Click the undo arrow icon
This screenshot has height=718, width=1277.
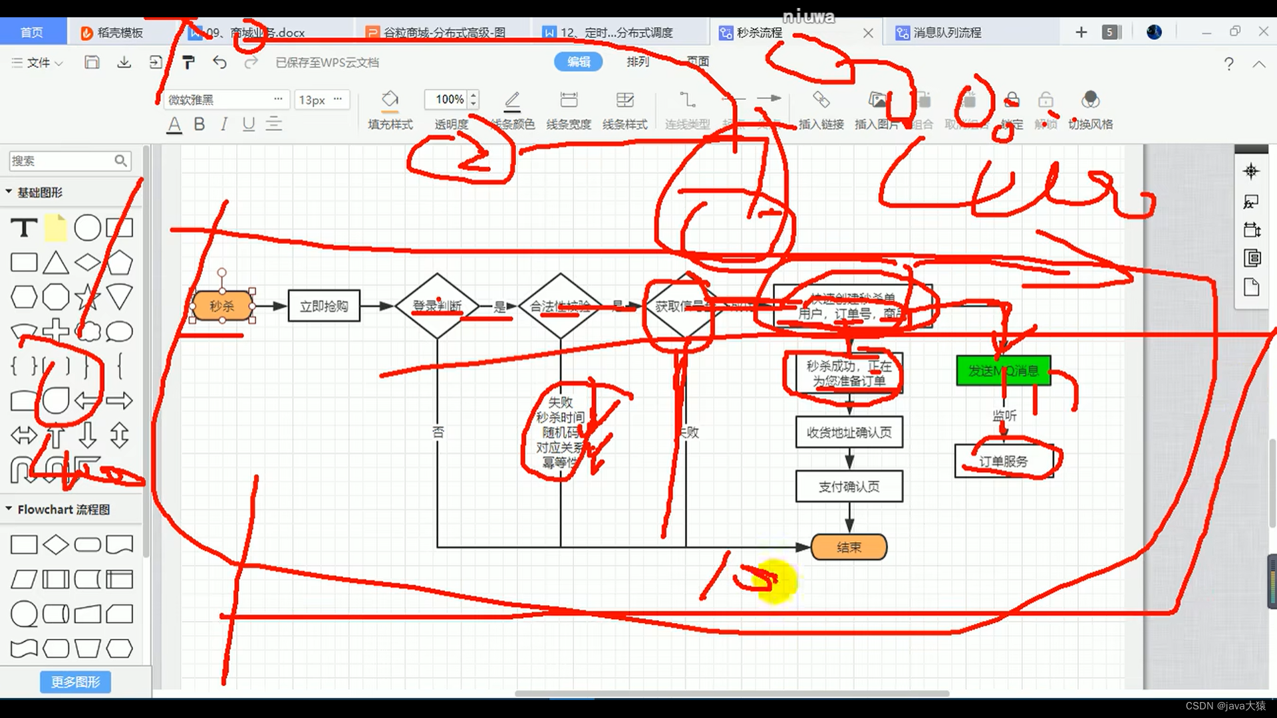tap(219, 62)
